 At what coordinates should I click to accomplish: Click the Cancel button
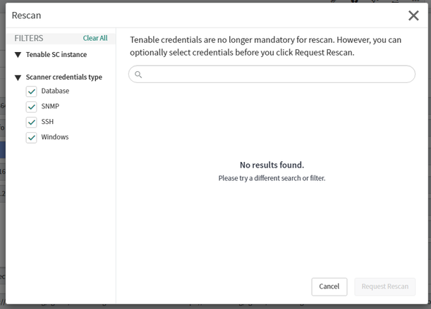click(329, 286)
